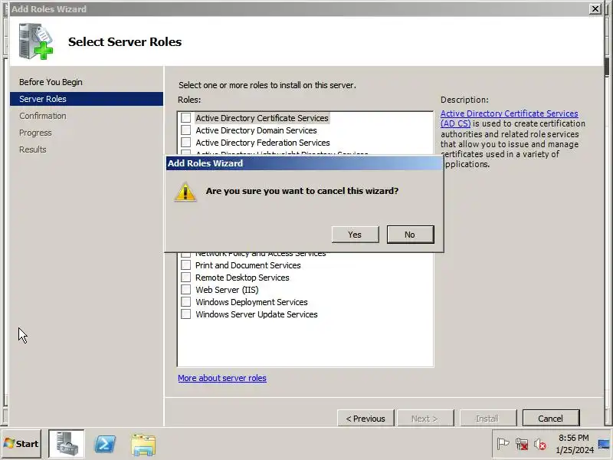
Task: Click Active Directory Domain Services label
Action: pyautogui.click(x=256, y=130)
